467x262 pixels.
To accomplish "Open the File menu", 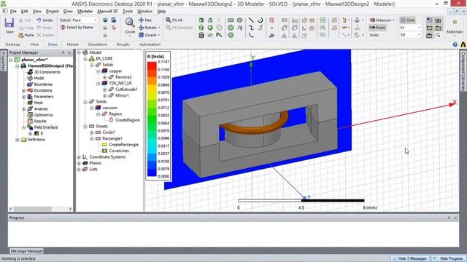I will [13, 12].
